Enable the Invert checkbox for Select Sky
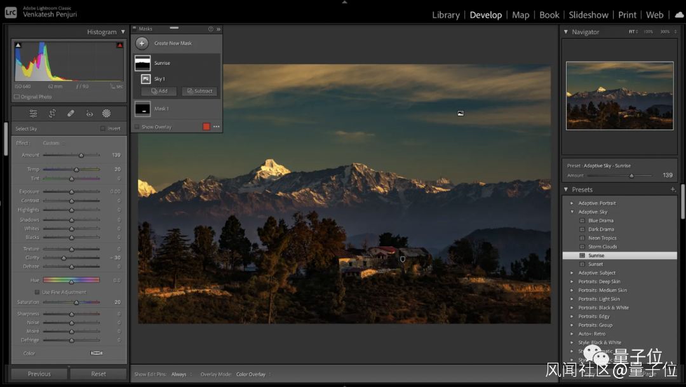Image resolution: width=686 pixels, height=387 pixels. tap(103, 128)
